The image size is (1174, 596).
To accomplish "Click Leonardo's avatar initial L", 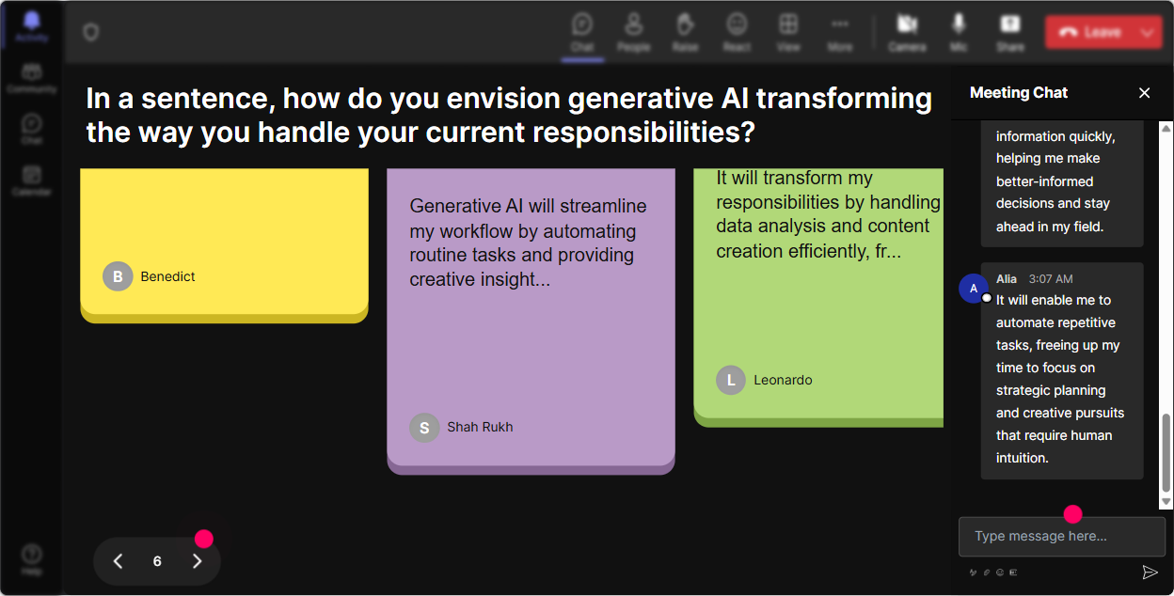I will (x=731, y=380).
